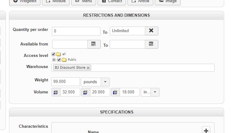Screen dimensions: 231x133
Task: Click the 'all' access level folder icon
Action: point(58,54)
